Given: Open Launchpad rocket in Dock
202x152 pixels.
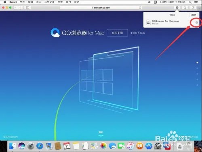Looking at the screenshot, I should point(31,146).
